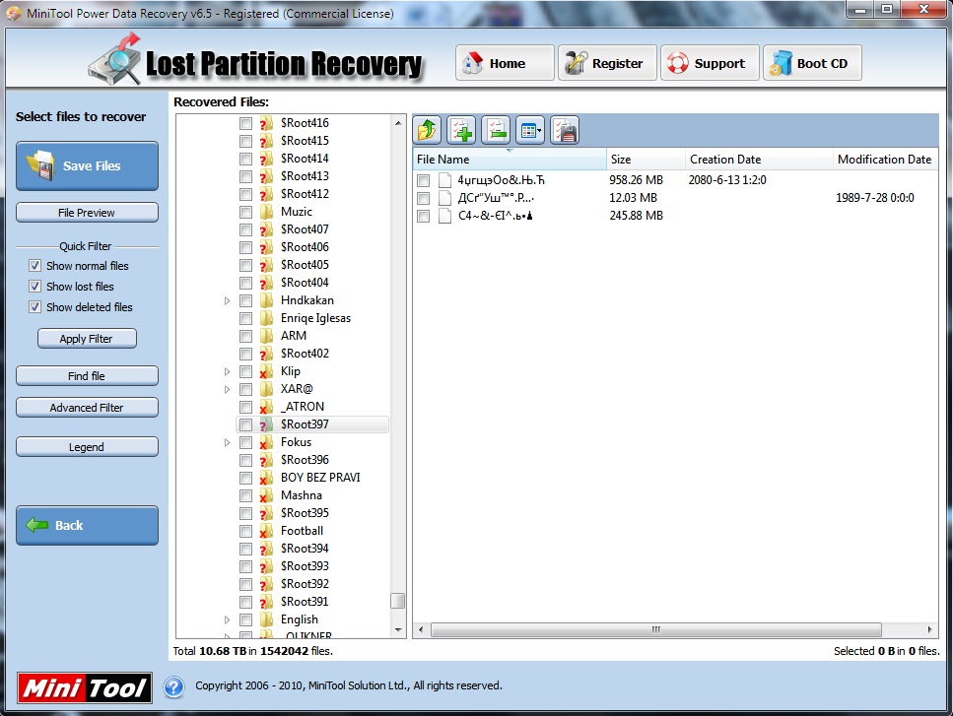Screen dimensions: 953x716
Task: Expand the Fokus folder node
Action: [227, 443]
